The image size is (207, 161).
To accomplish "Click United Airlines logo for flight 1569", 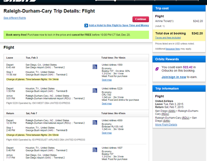I will (95, 67).
